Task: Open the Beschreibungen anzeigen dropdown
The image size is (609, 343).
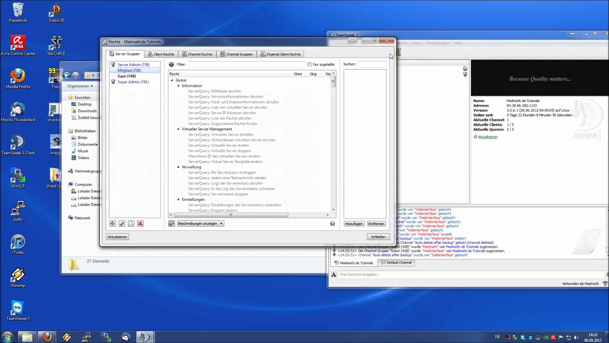Action: 200,223
